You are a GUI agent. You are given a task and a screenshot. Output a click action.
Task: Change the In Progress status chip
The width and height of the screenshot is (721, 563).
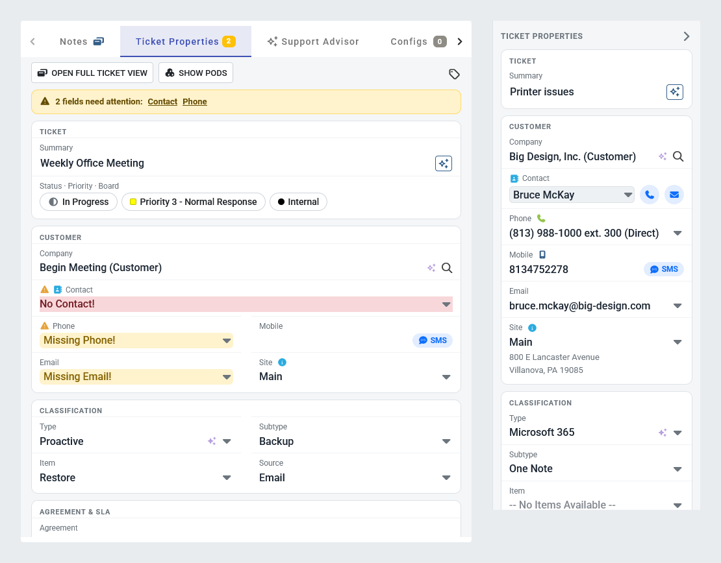(x=79, y=202)
